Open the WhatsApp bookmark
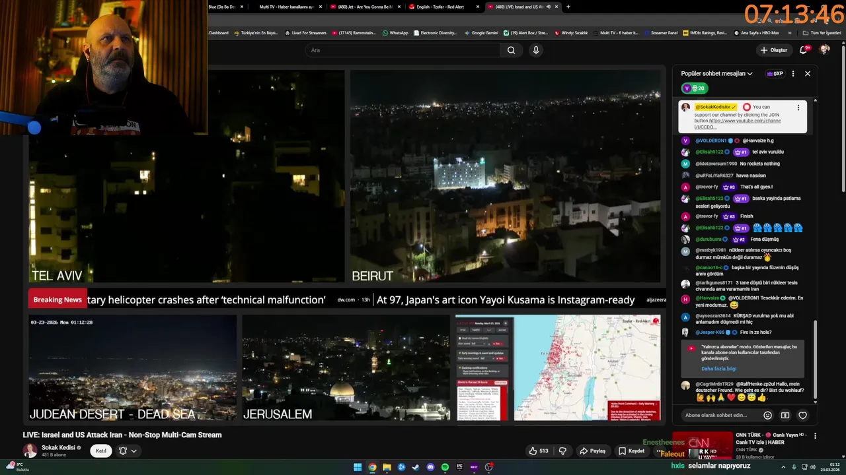This screenshot has width=846, height=475. [x=395, y=32]
